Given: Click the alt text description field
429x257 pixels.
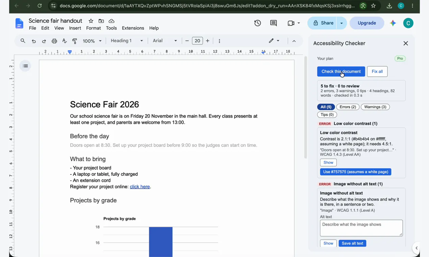Looking at the screenshot, I should (x=361, y=228).
